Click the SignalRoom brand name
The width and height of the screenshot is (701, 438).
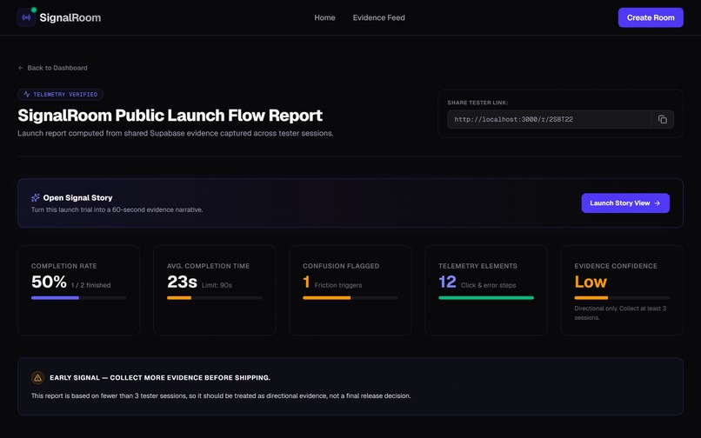pos(70,18)
